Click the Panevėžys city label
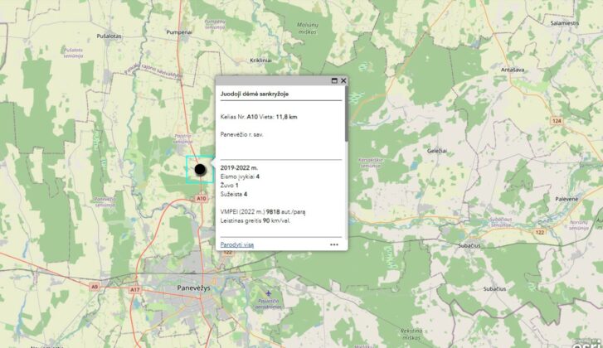This screenshot has width=603, height=348. tap(194, 288)
